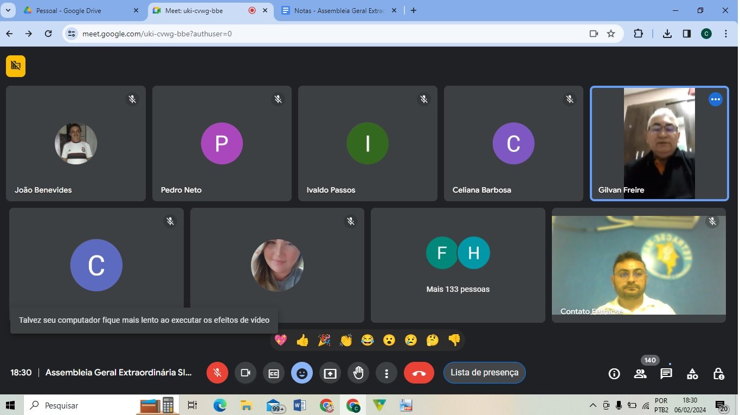Toggle the muted microphone button
Screen dimensions: 740x415
coord(217,373)
